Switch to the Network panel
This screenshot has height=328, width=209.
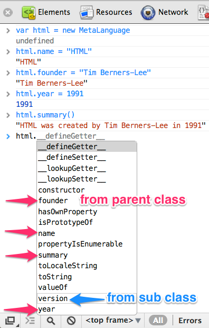(x=165, y=12)
